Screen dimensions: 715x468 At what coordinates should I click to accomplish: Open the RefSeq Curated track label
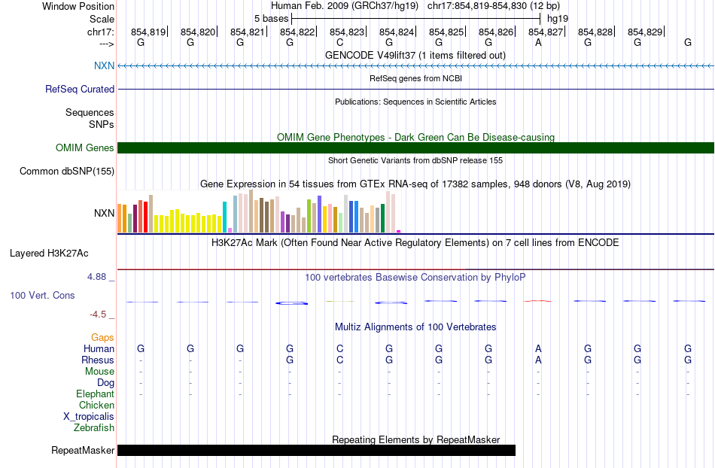tap(79, 89)
